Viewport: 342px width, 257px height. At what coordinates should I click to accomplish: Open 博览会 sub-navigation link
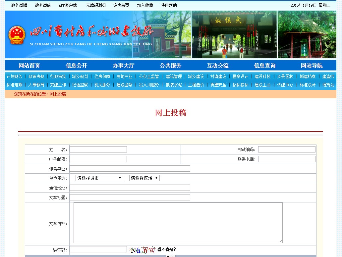(328, 85)
